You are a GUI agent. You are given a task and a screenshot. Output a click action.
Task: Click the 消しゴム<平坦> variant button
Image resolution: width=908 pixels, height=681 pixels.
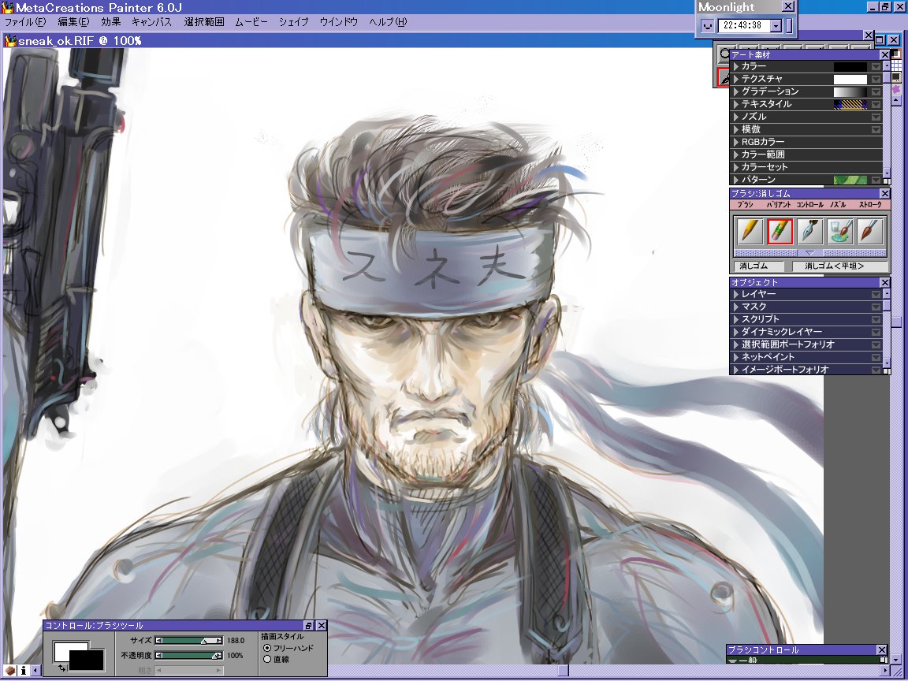point(839,266)
